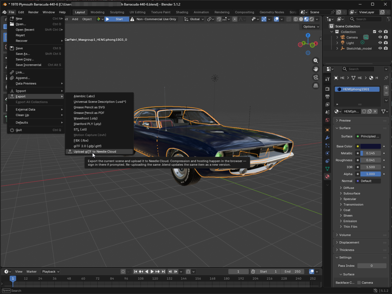Choose glTF 2.0 (.glb/.gltf) export
The height and width of the screenshot is (294, 392).
[99, 146]
